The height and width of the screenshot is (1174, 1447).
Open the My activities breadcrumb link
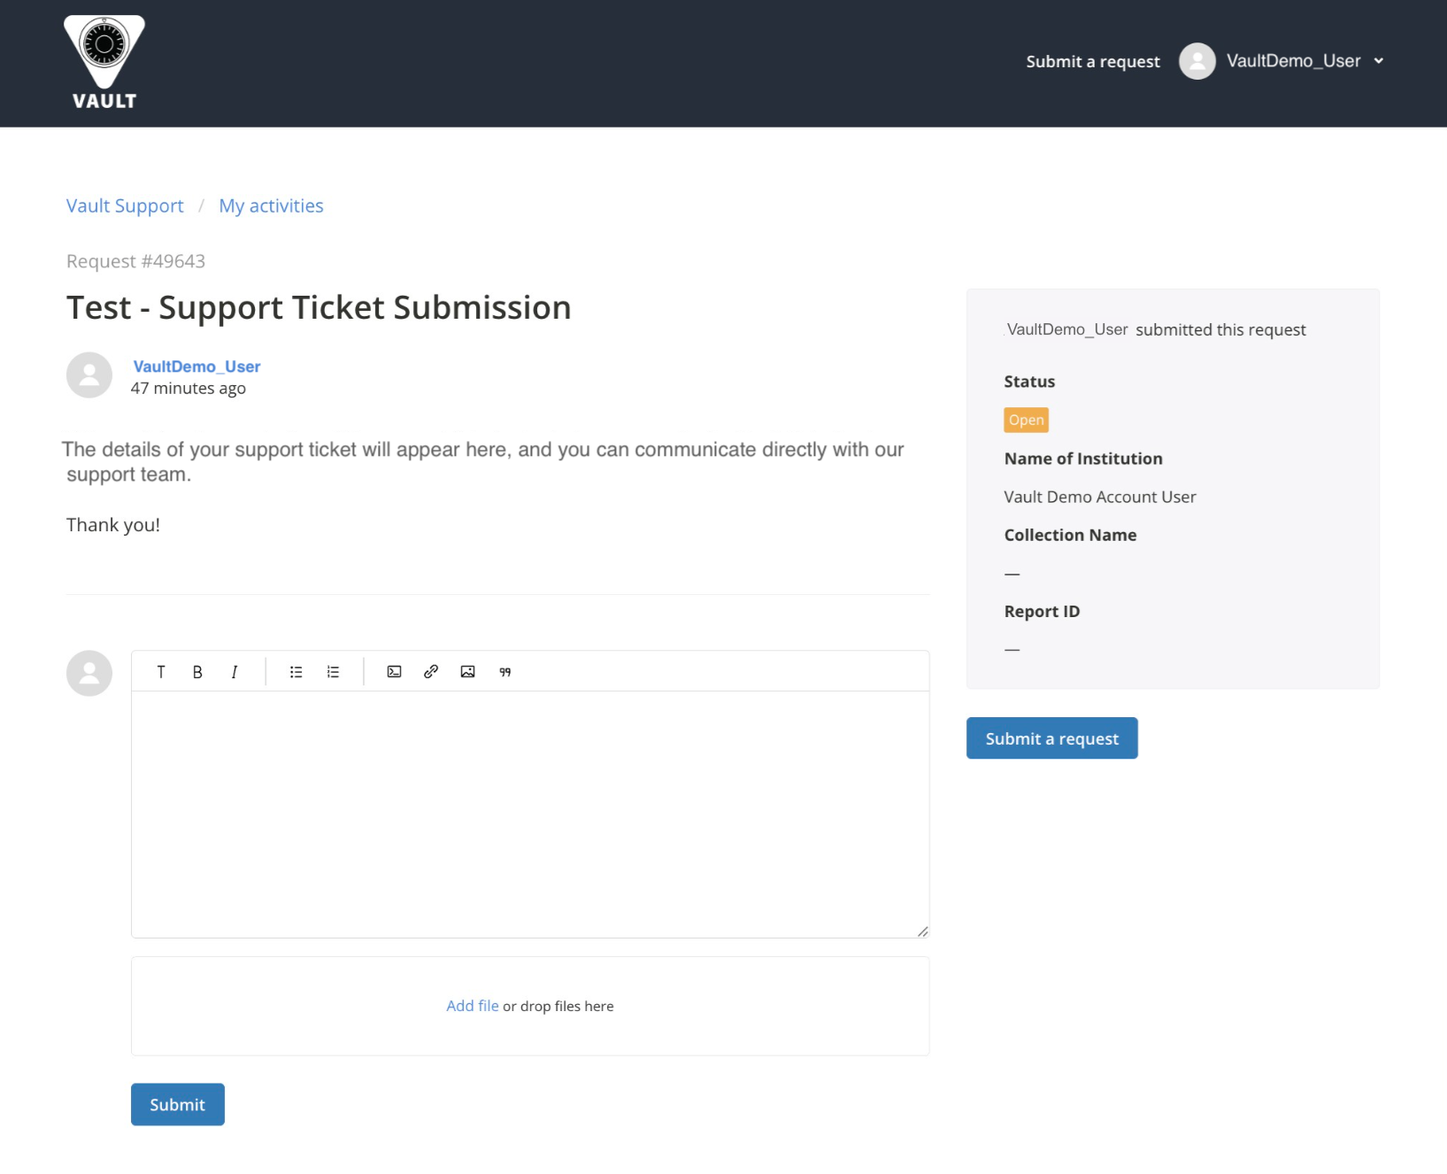click(x=271, y=205)
